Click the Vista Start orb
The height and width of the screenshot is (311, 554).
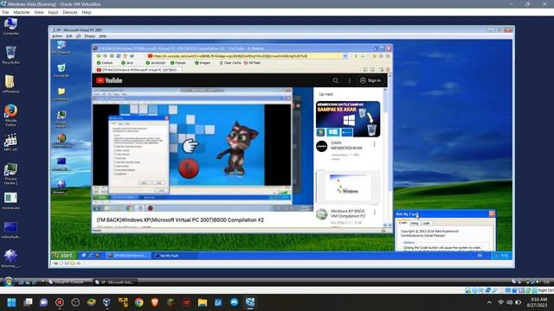tap(8, 282)
